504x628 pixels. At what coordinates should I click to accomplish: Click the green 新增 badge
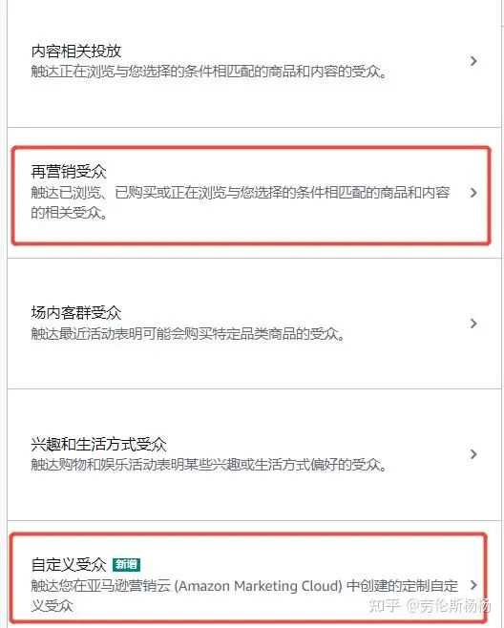126,564
